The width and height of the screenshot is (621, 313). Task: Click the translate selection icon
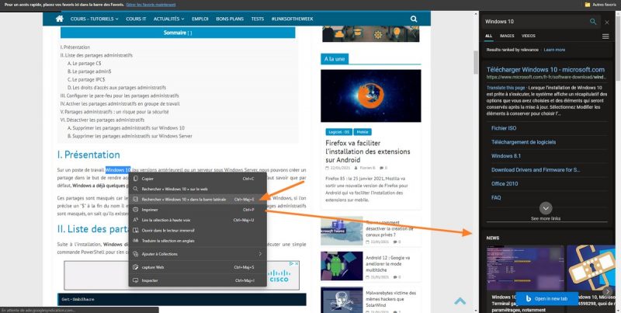(135, 241)
